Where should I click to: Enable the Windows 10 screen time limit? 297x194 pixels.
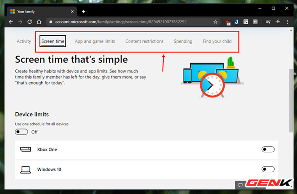tap(268, 169)
